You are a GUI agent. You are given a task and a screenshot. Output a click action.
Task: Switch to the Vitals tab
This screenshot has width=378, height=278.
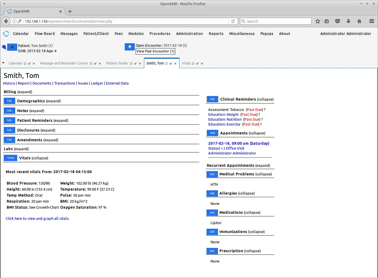coord(186,63)
